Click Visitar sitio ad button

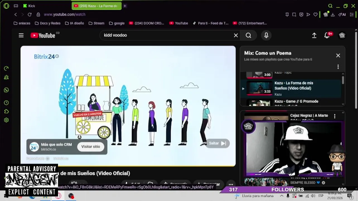tap(91, 147)
